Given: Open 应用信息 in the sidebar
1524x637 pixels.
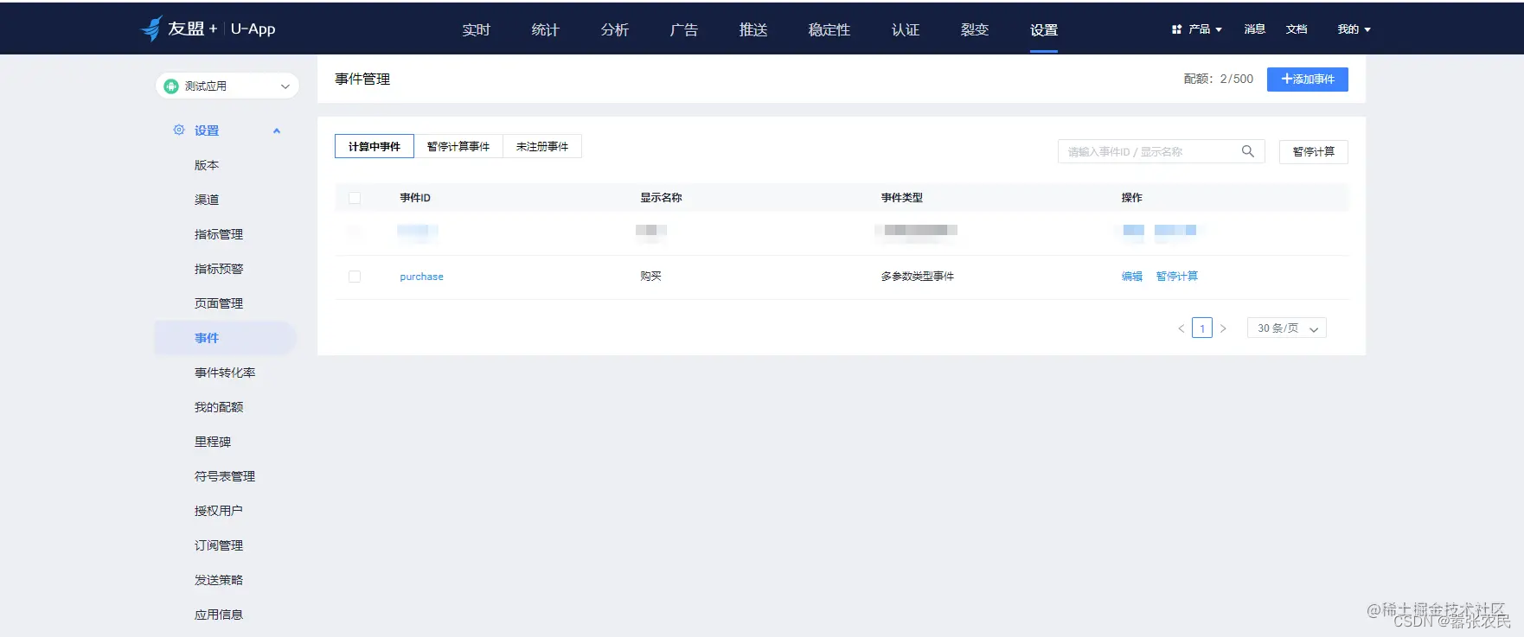Looking at the screenshot, I should tap(219, 615).
